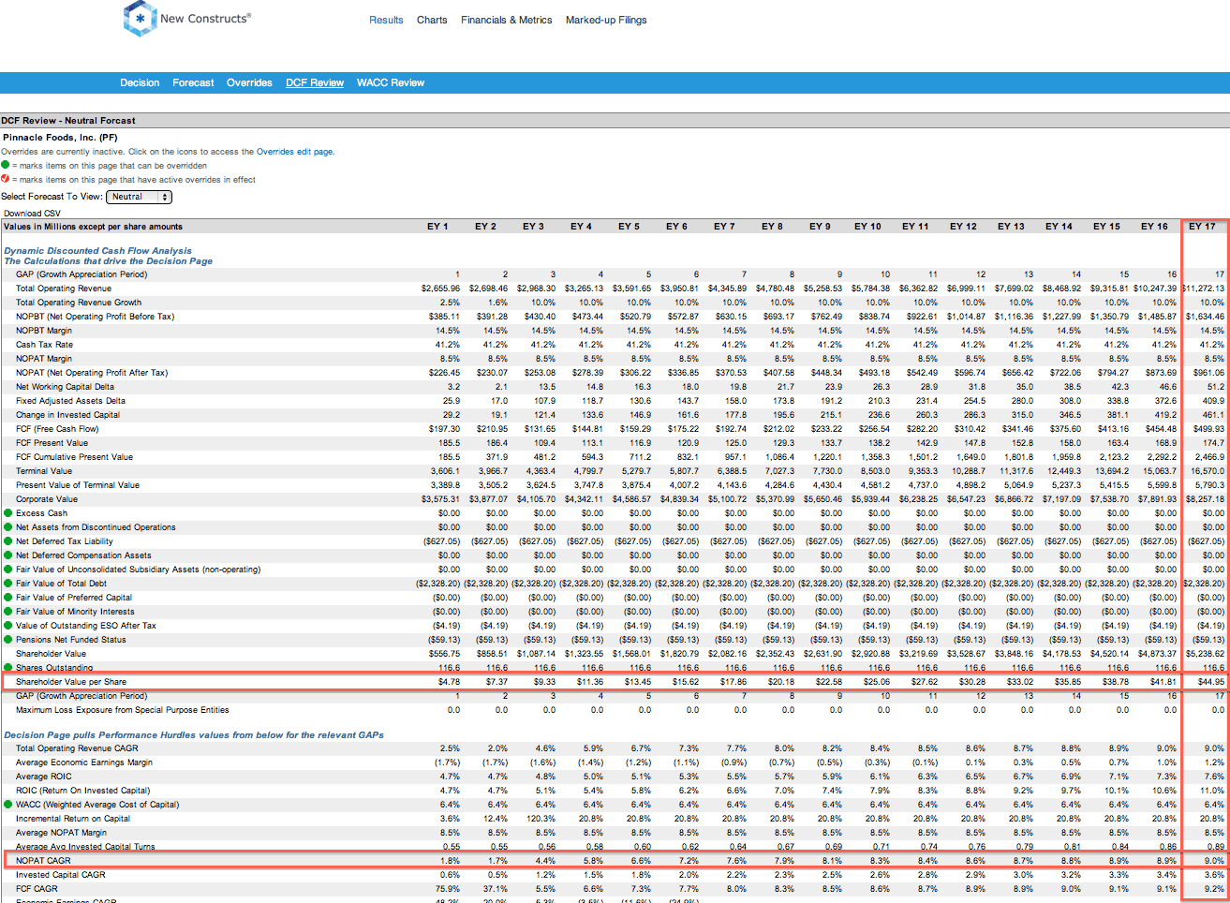Image resolution: width=1230 pixels, height=903 pixels.
Task: Click the EY 9 column header
Action: [820, 227]
